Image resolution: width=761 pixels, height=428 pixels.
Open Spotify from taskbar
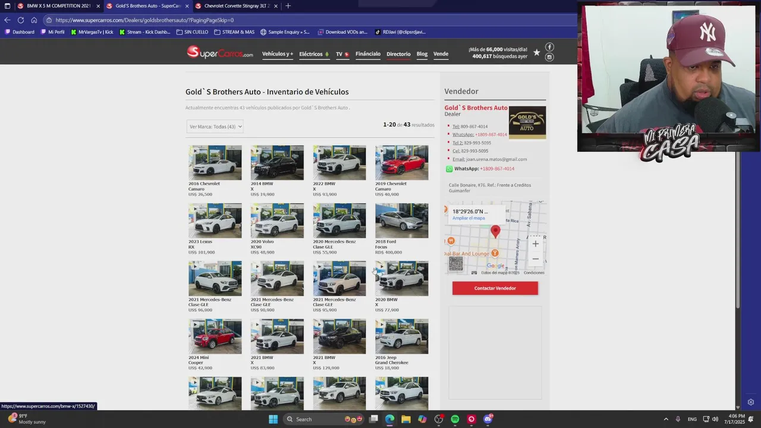click(455, 419)
